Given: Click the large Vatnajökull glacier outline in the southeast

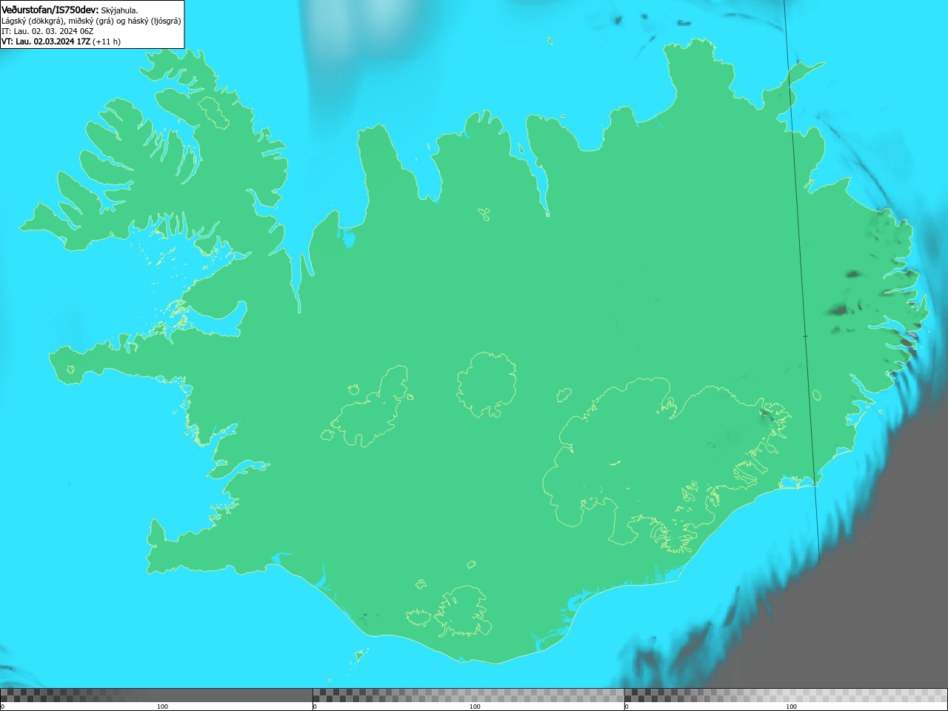Looking at the screenshot, I should pos(667,465).
